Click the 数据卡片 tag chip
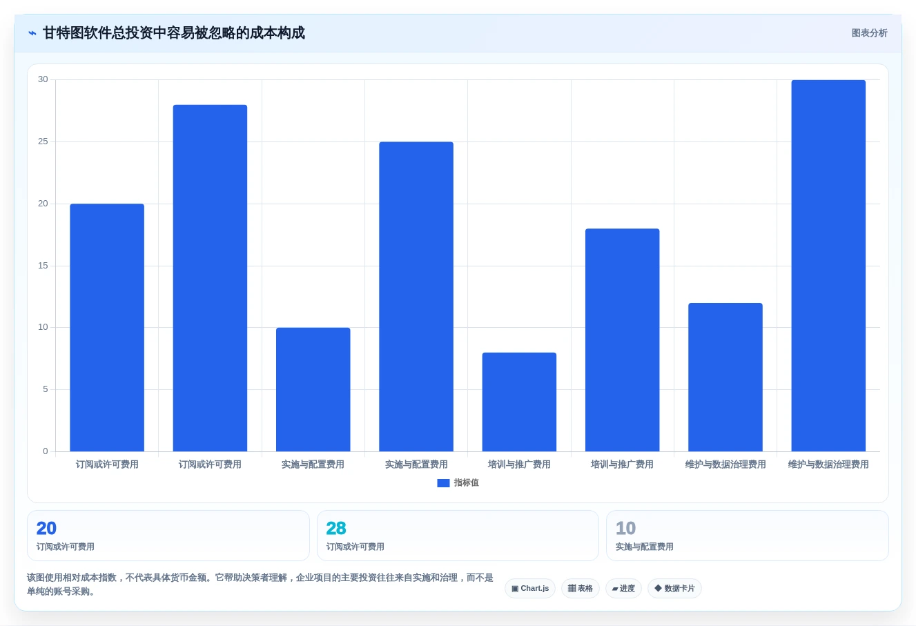 click(x=674, y=589)
